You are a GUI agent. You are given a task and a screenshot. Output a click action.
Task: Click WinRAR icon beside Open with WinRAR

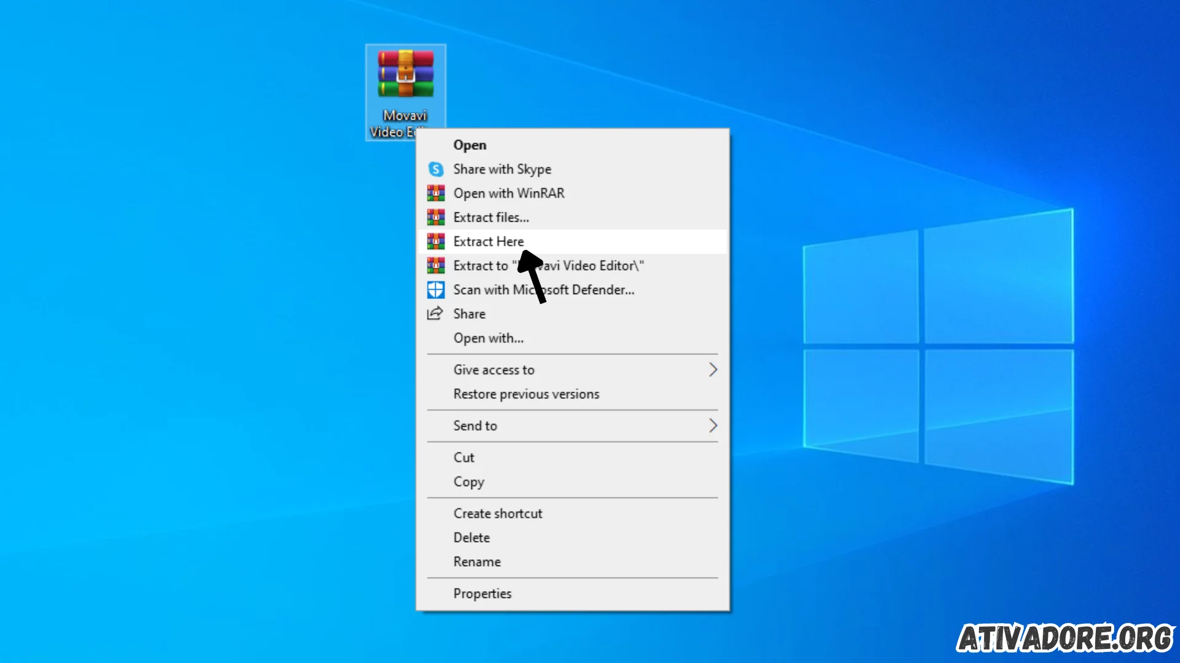click(436, 193)
